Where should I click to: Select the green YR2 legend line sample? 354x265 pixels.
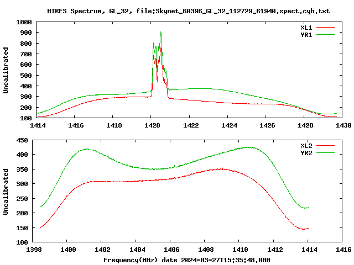[326, 152]
